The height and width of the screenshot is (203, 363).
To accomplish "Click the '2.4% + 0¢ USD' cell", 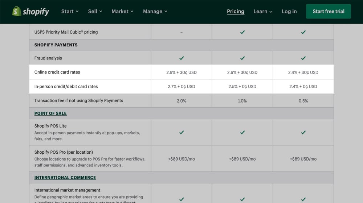I will pos(303,87).
